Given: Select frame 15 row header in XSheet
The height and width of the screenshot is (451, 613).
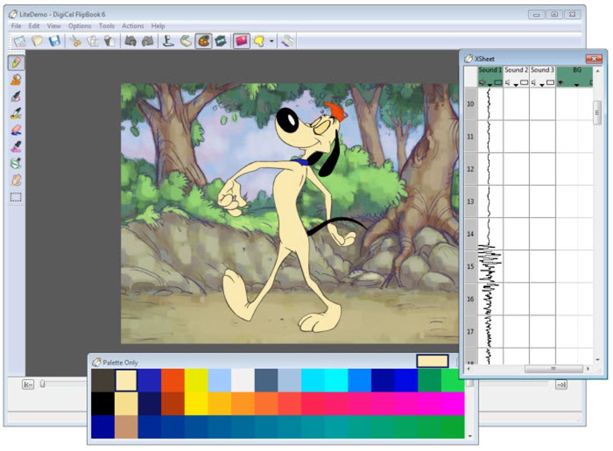Looking at the screenshot, I should tap(471, 266).
